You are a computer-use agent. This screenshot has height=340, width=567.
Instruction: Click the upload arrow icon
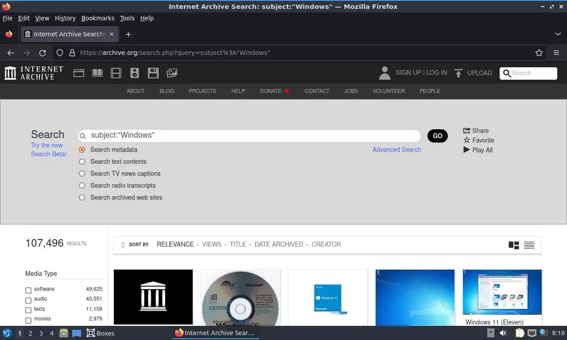tap(458, 73)
